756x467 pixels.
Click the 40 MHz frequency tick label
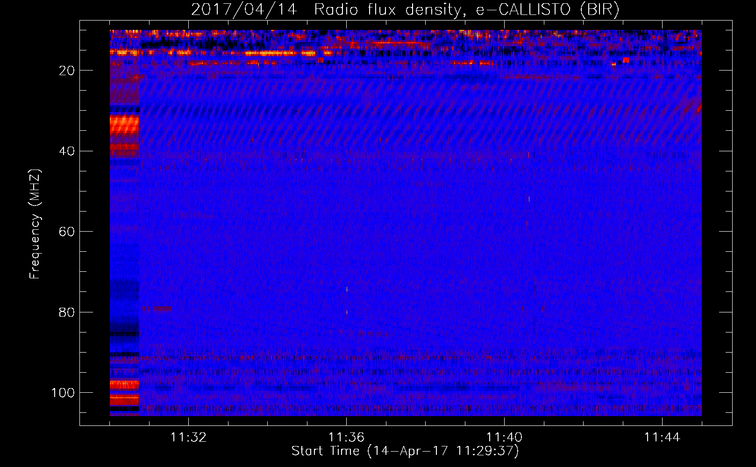coord(67,151)
